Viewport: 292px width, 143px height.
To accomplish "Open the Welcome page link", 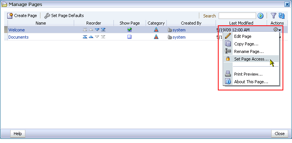I will coord(17,30).
